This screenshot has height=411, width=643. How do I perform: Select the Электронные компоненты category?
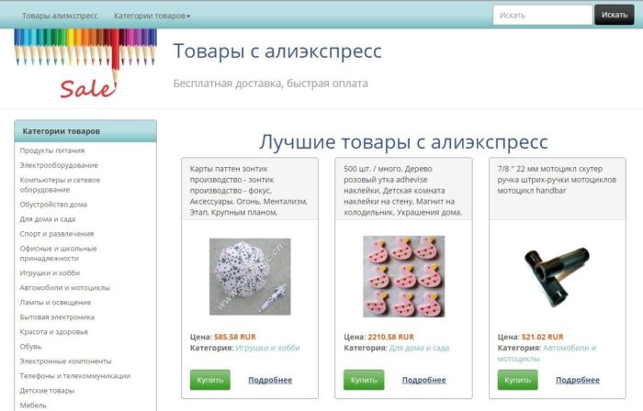[65, 361]
